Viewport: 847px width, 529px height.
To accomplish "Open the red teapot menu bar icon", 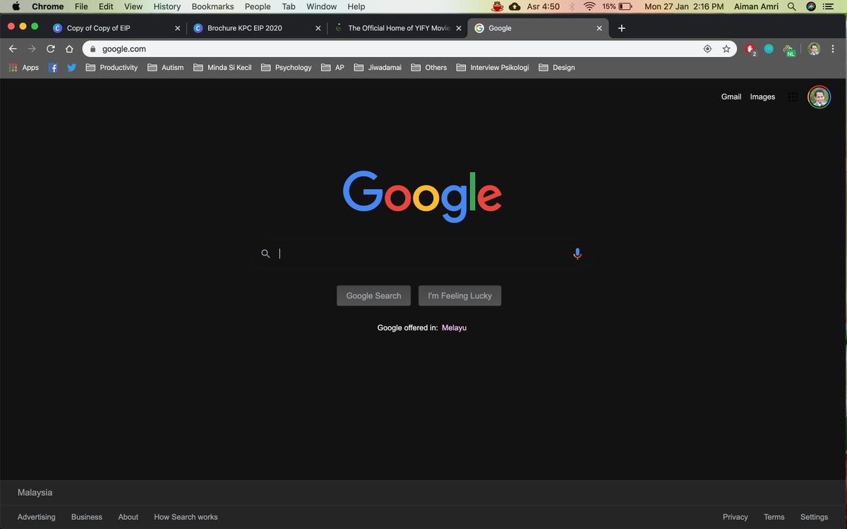I will 498,6.
